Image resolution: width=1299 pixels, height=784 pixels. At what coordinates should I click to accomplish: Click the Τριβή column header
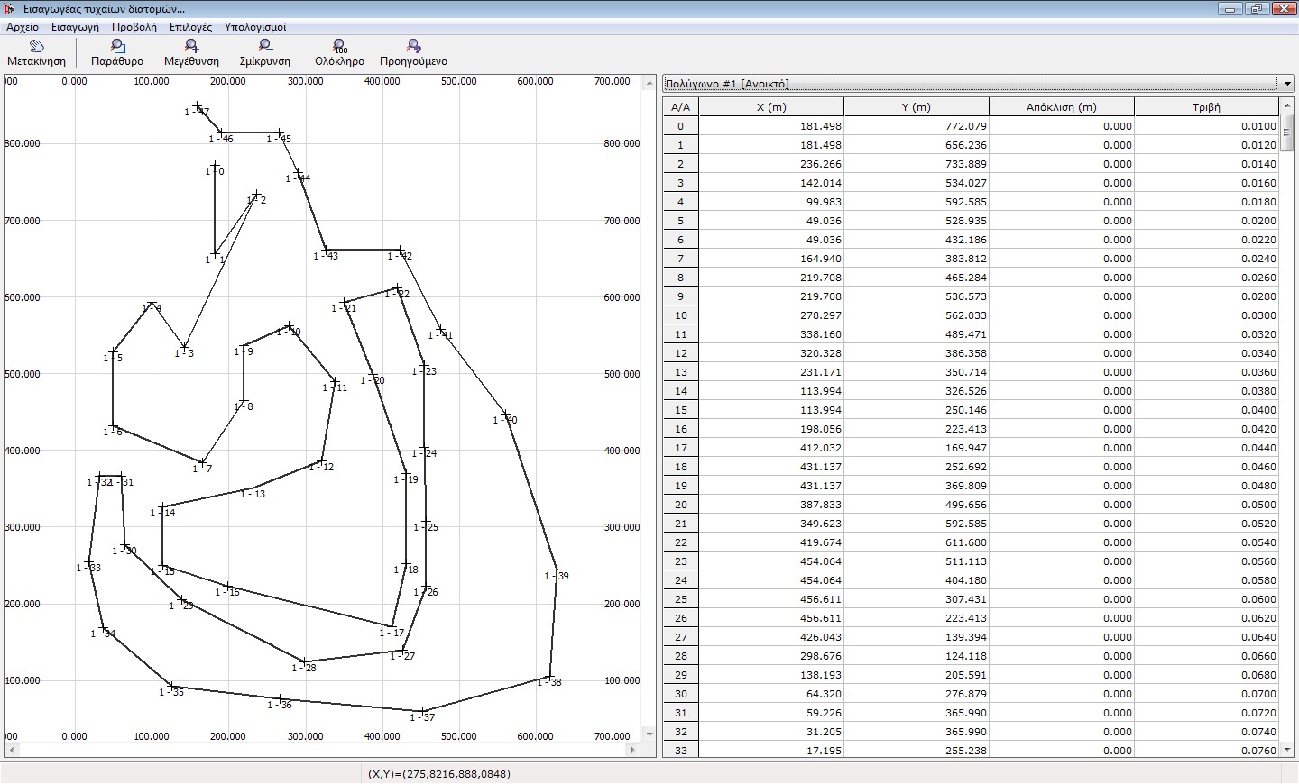click(x=1206, y=107)
